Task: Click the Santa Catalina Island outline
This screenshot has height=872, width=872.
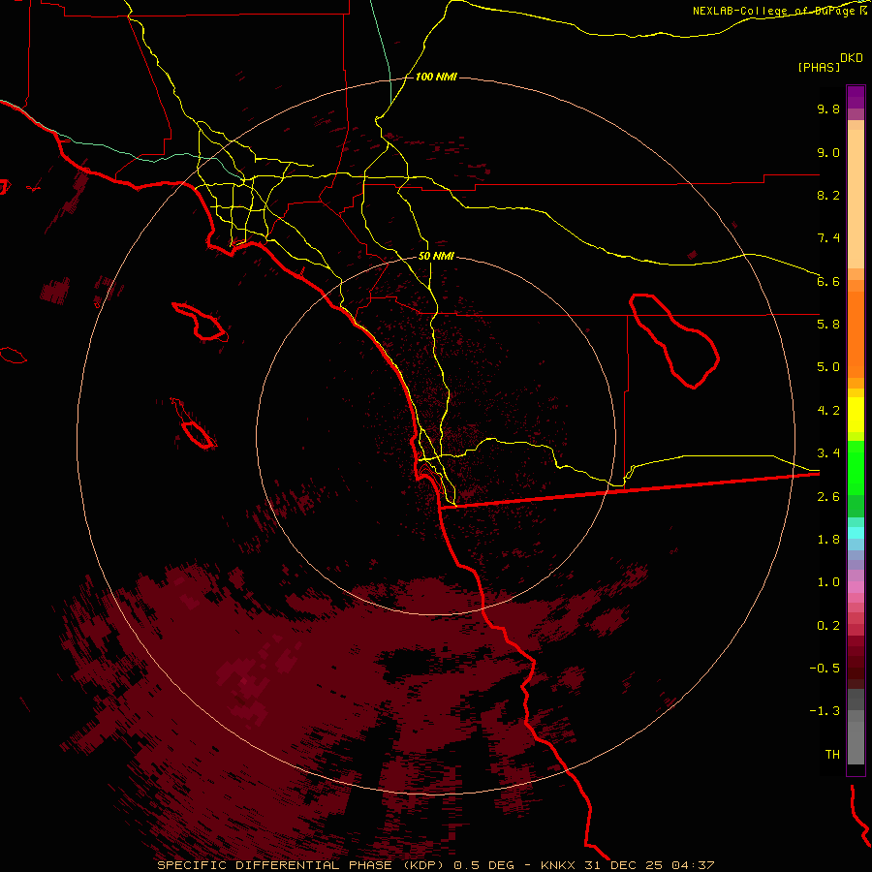Action: pyautogui.click(x=199, y=322)
